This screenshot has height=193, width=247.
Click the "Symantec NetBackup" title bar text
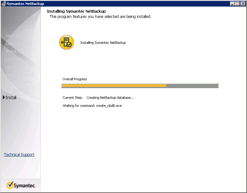click(x=25, y=4)
